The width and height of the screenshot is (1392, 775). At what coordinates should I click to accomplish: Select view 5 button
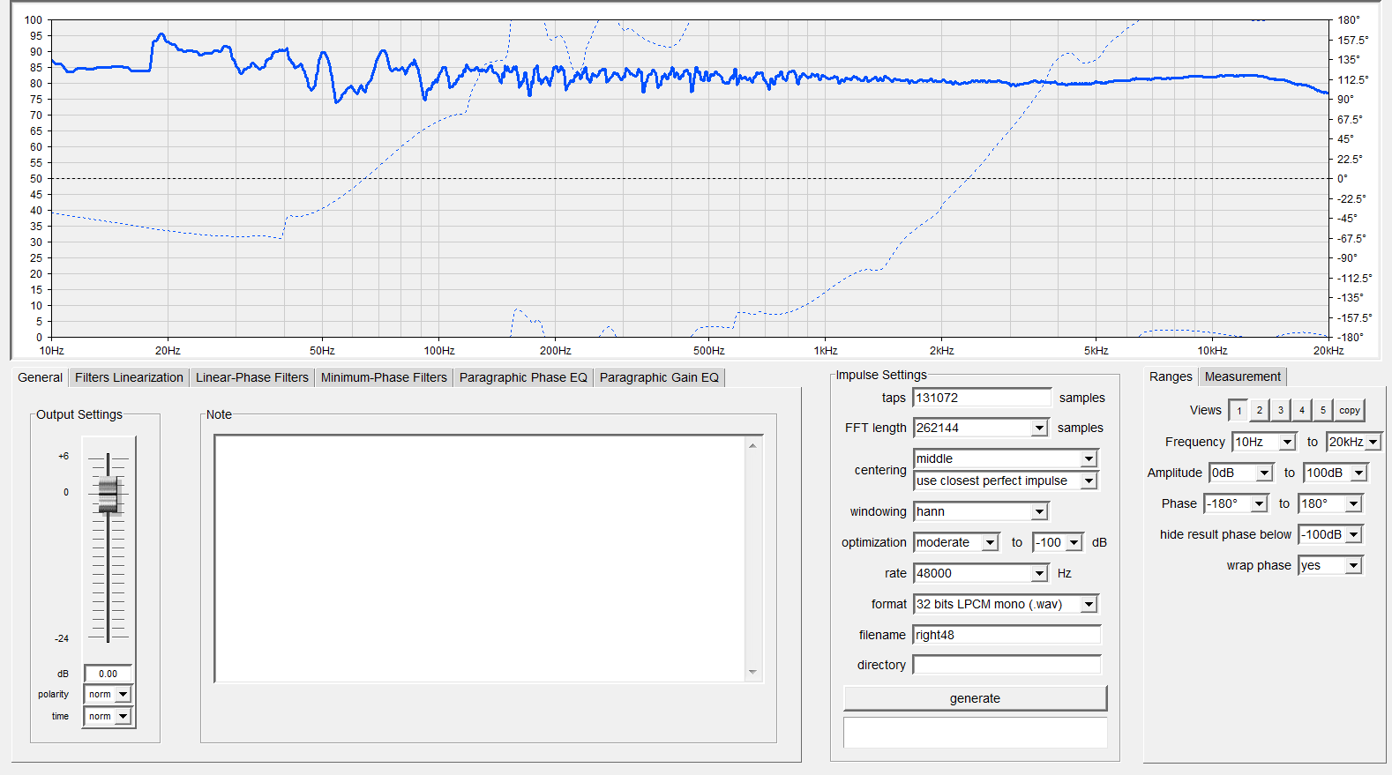pos(1323,410)
